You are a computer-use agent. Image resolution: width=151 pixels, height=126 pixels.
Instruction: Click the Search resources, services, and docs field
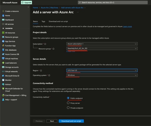113,2
